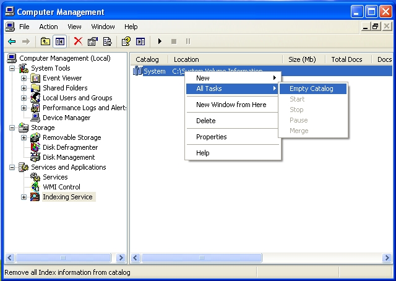Expand the Local Users and Groups node
The height and width of the screenshot is (281, 396).
click(24, 98)
